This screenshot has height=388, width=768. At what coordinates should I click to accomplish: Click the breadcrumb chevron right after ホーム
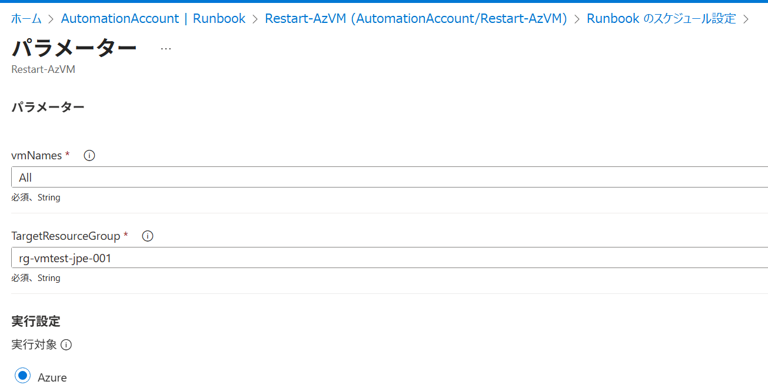(51, 19)
